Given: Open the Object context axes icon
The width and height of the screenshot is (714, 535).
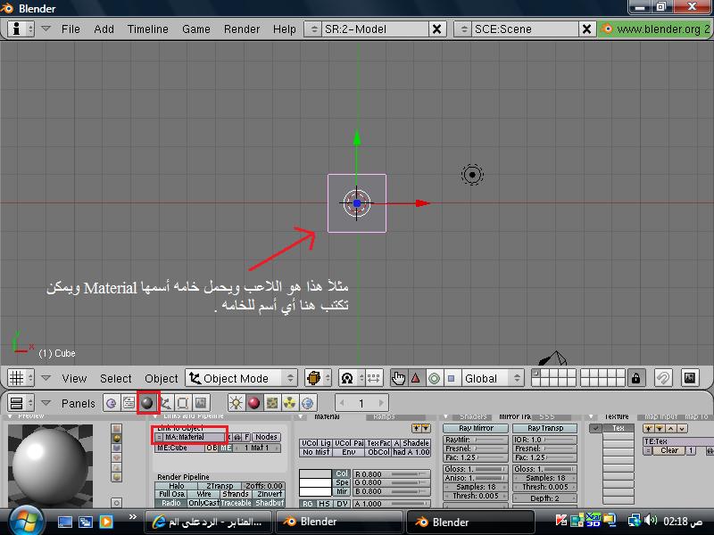Looking at the screenshot, I should coord(165,403).
